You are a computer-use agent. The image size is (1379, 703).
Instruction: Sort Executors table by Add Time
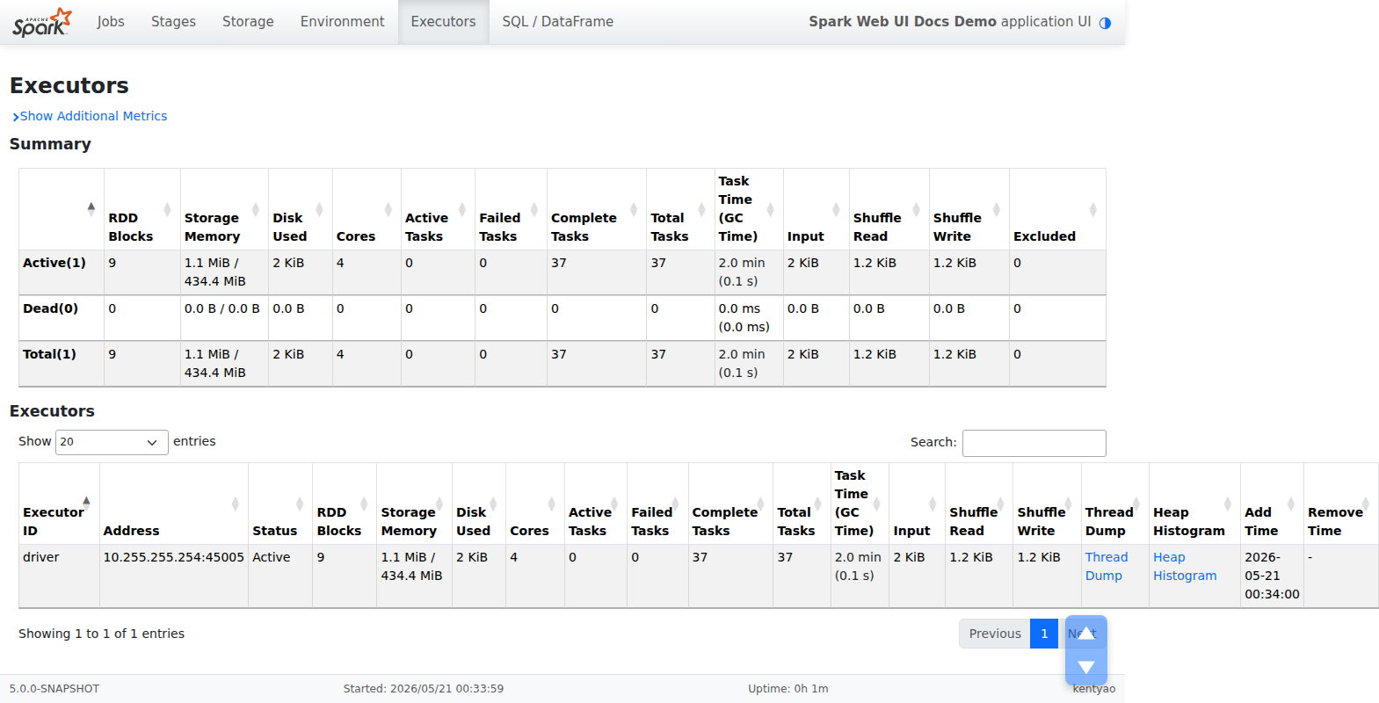[1272, 504]
